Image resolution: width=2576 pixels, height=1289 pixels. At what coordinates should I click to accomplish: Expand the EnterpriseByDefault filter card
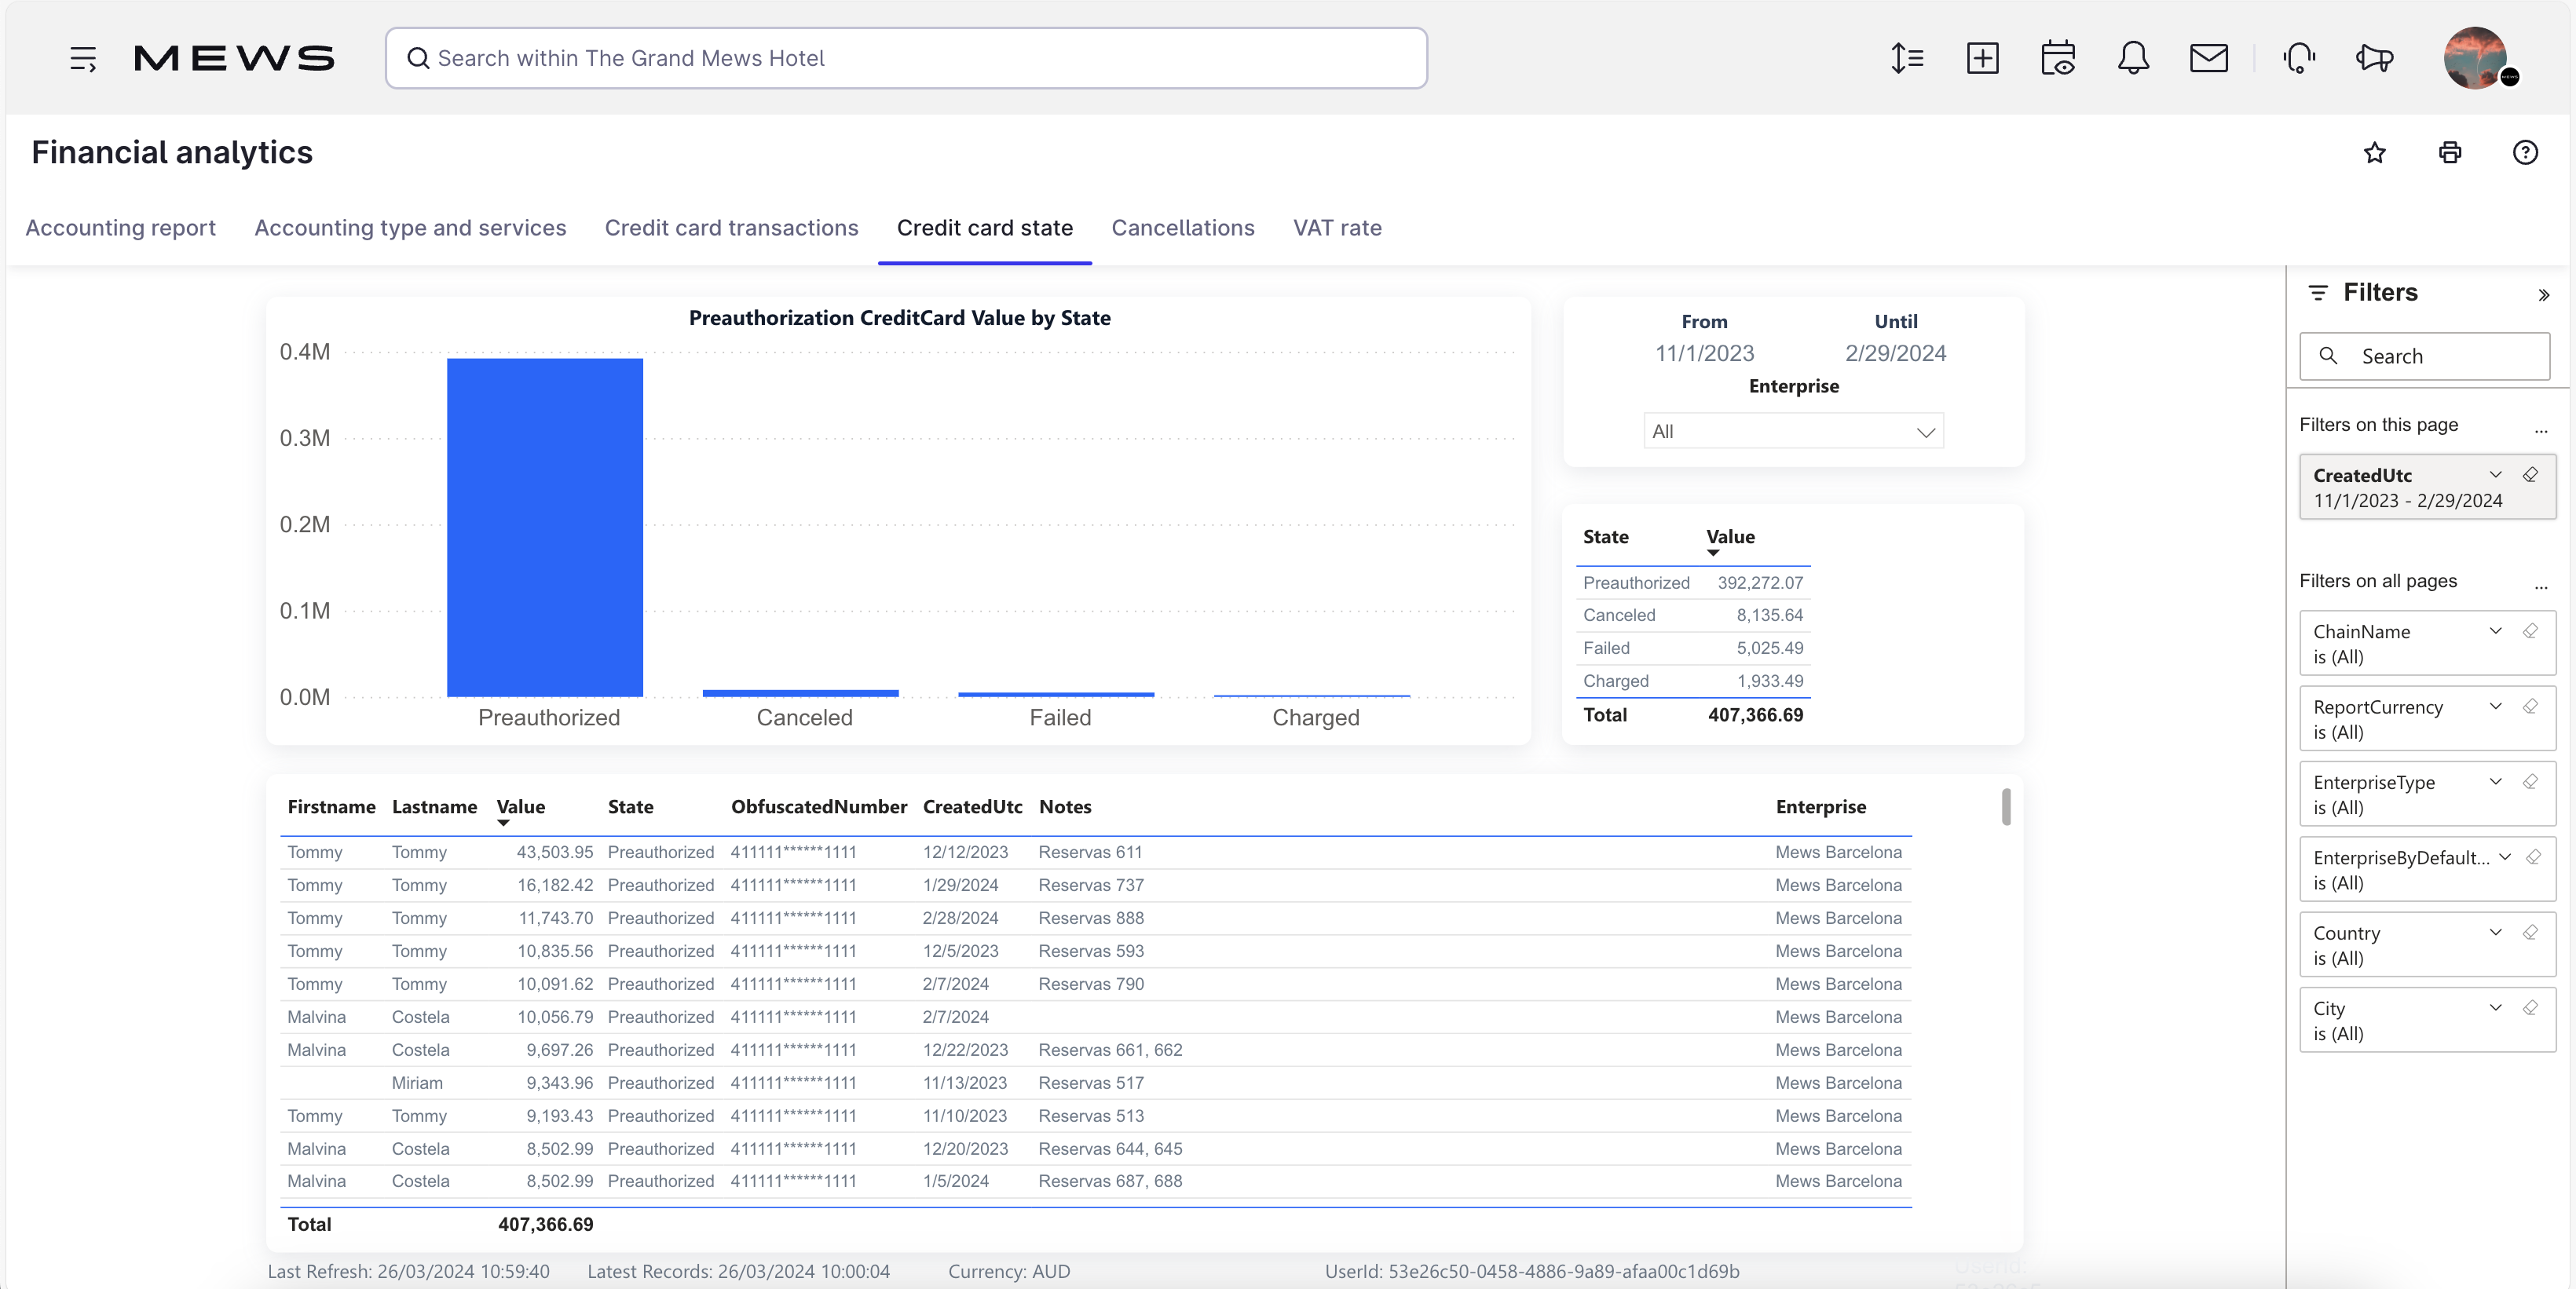pyautogui.click(x=2505, y=856)
